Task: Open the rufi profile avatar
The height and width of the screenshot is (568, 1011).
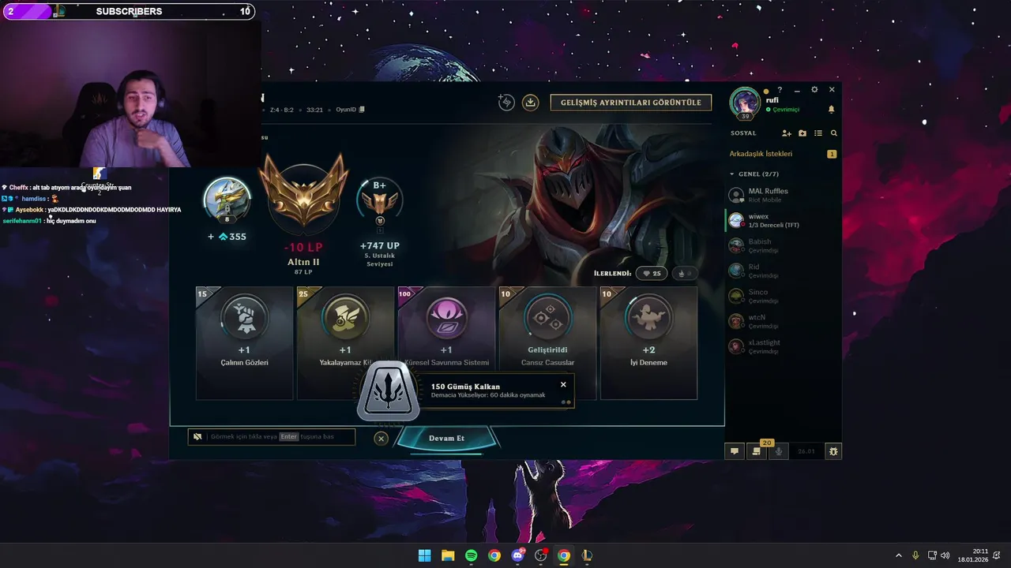Action: pyautogui.click(x=745, y=103)
